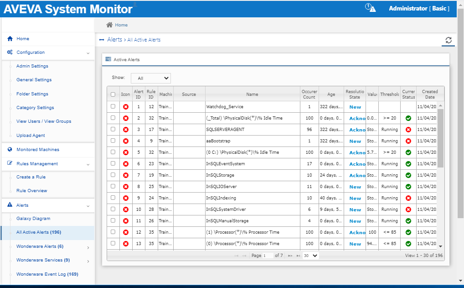Screen dimensions: 464x288
Task: Click the Active Alerts panel header icon
Action: tap(108, 59)
